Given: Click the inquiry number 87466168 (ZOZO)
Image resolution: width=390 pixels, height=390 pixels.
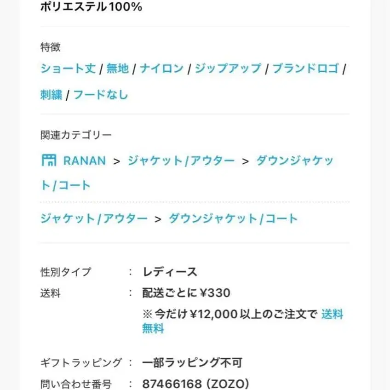Looking at the screenshot, I should click(195, 384).
